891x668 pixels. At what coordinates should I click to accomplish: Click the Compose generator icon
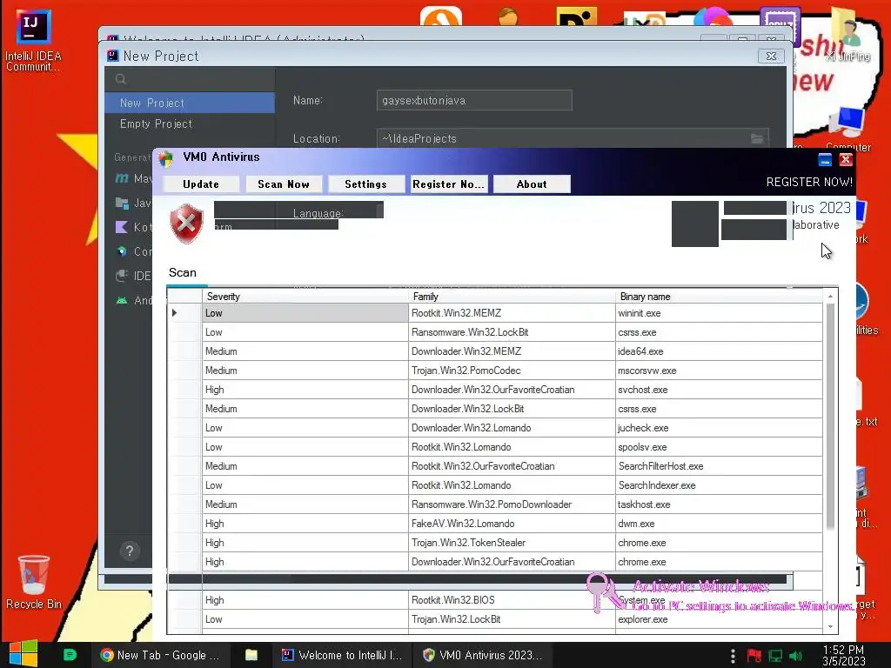pos(122,251)
